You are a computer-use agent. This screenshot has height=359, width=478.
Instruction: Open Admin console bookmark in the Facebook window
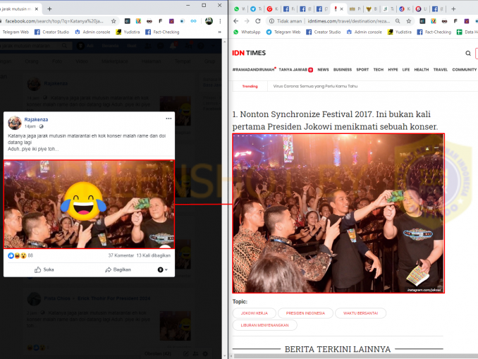92,32
